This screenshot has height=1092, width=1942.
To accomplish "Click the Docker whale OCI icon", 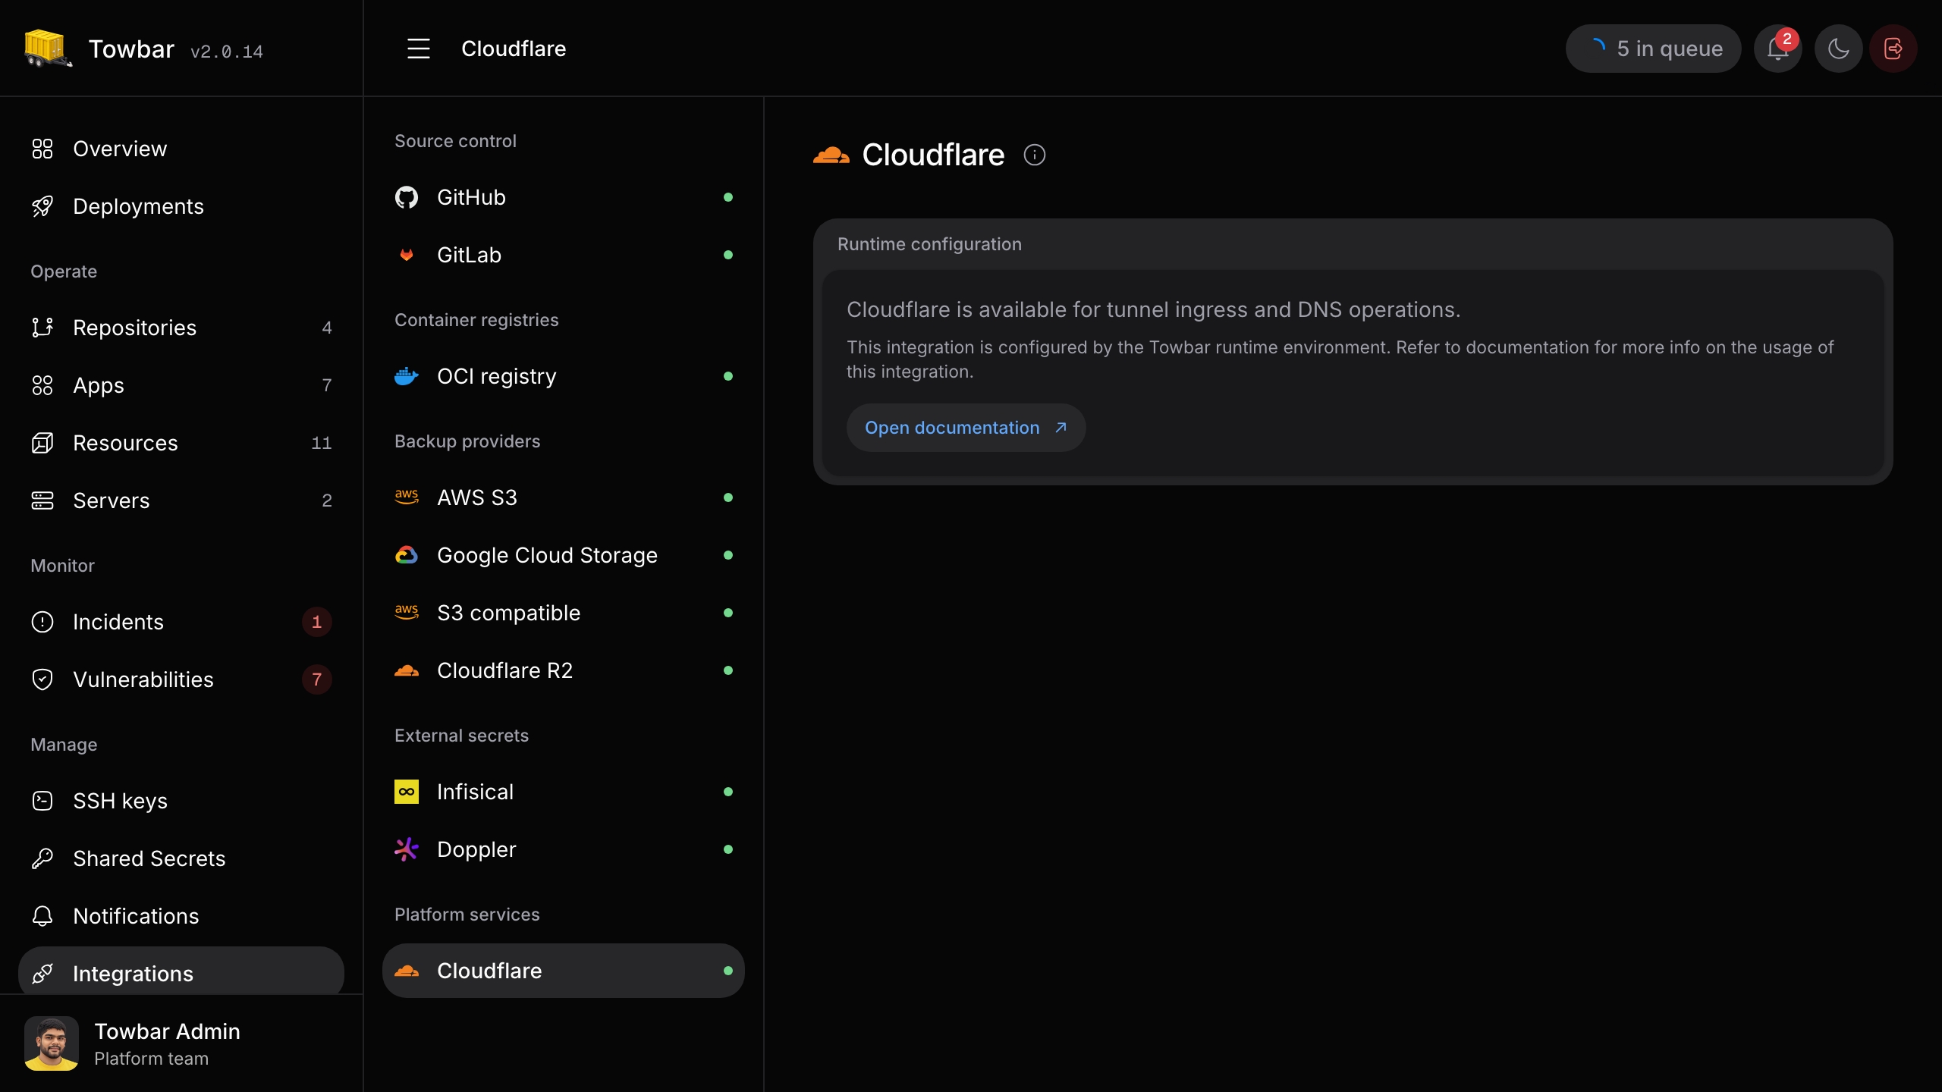I will pos(407,376).
